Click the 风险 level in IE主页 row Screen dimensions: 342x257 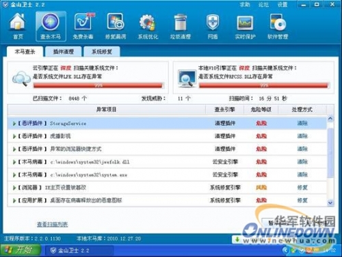261,187
